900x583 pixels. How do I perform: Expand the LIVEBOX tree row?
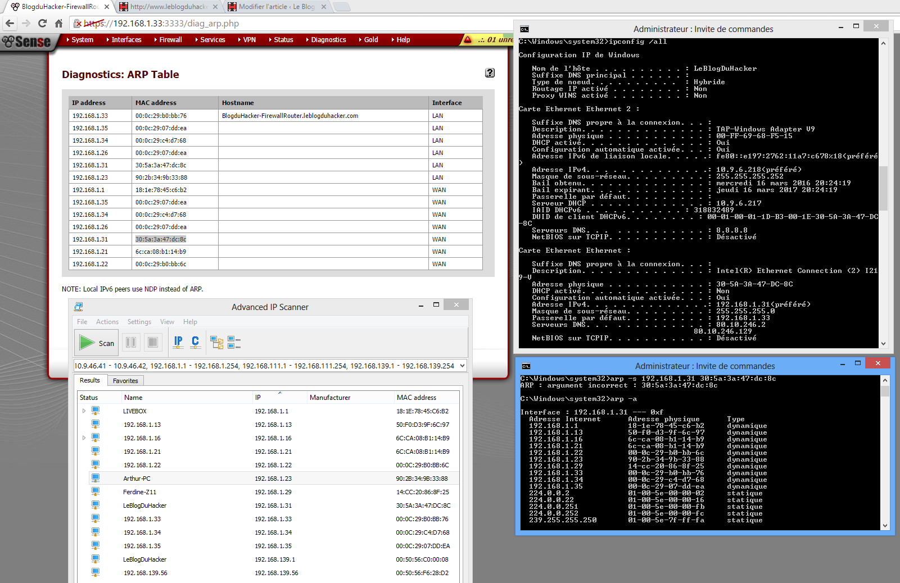tap(84, 411)
